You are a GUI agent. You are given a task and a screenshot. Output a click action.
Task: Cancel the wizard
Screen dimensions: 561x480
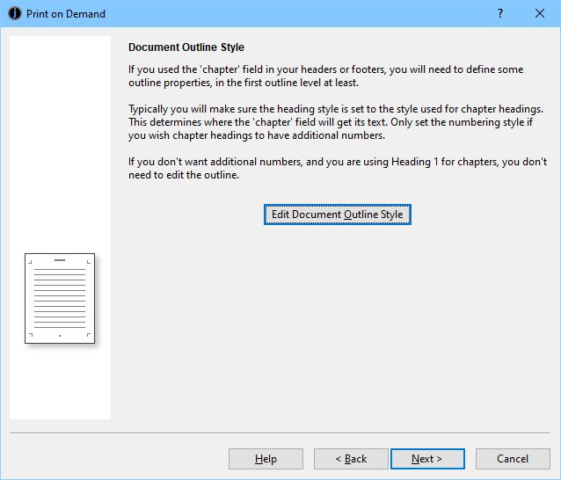[513, 459]
